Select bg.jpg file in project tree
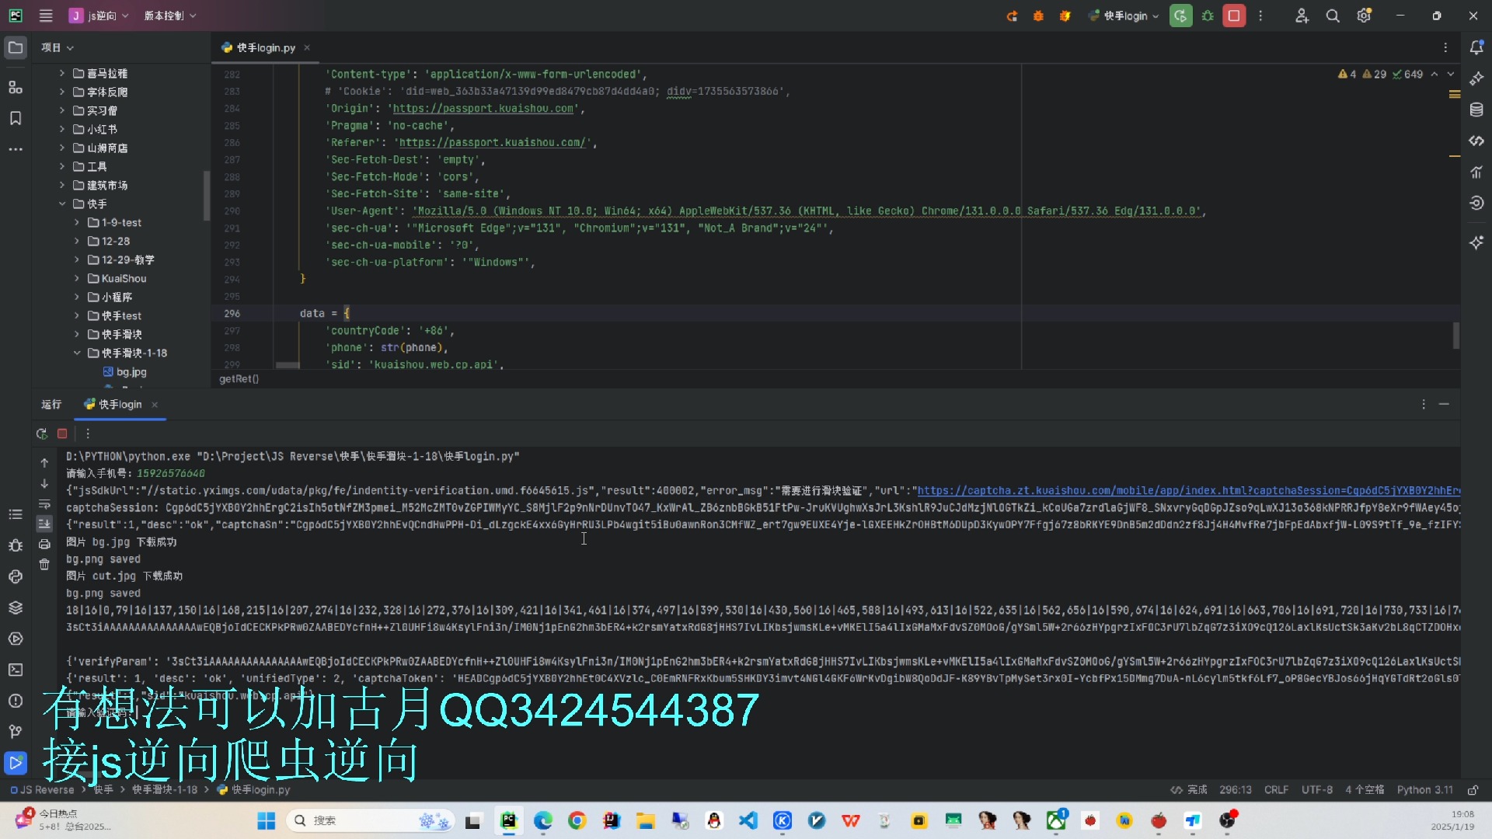Screen dimensions: 1492x839 click(x=124, y=372)
